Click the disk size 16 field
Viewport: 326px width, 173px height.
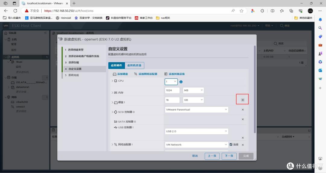click(x=172, y=100)
